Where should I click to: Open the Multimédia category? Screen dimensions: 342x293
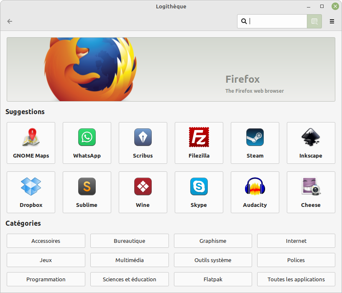coord(129,260)
